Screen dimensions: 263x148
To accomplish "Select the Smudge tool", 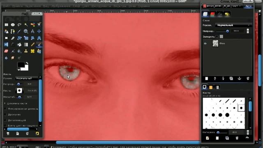I will [x=13, y=58].
